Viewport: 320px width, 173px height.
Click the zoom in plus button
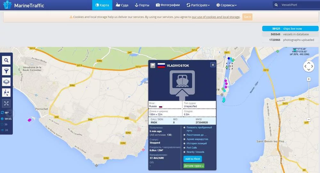coord(309,79)
